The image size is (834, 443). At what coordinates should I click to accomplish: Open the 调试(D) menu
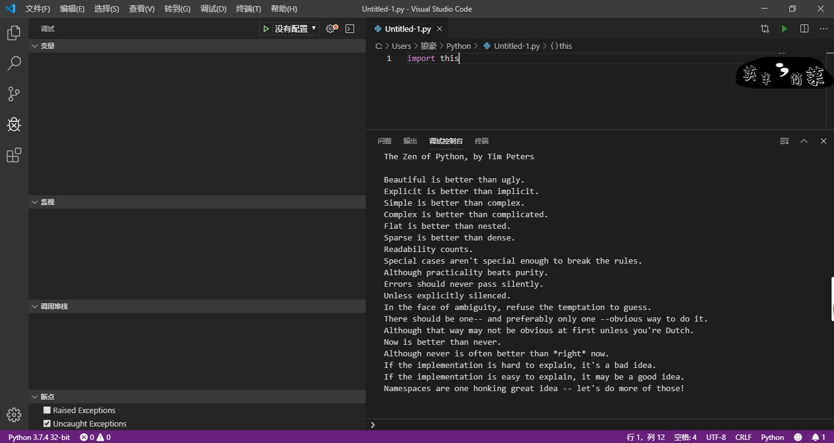(213, 9)
